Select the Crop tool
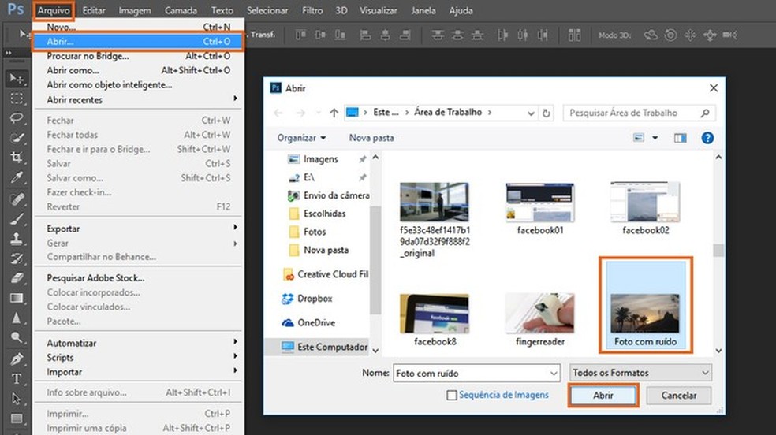Screen dimensions: 776x435 [x=17, y=158]
